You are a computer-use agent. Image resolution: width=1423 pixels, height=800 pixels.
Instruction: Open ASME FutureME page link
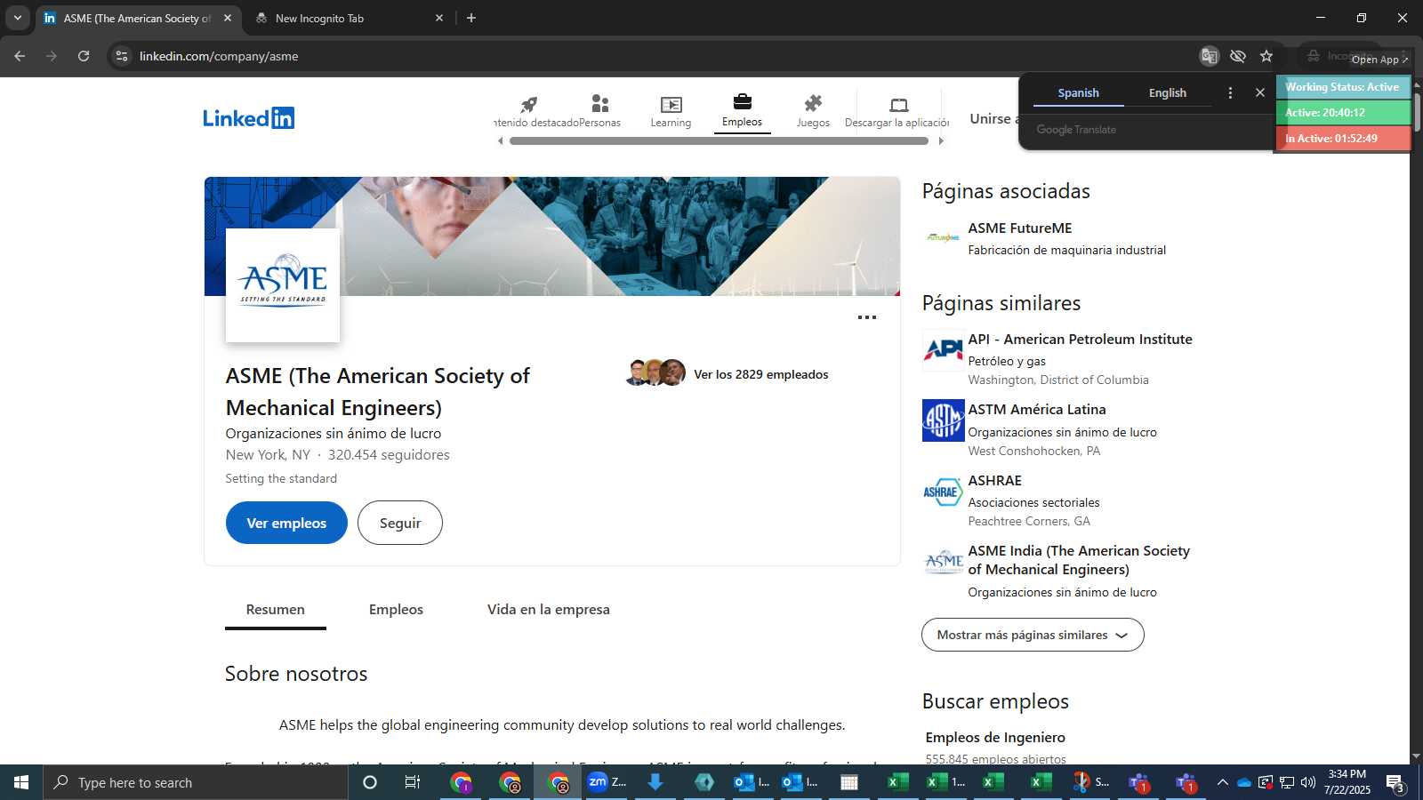coord(1020,228)
